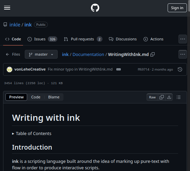The width and height of the screenshot is (190, 171).
Task: Click '3454 lines (2250 loc)' file info
Action: pyautogui.click(x=24, y=83)
